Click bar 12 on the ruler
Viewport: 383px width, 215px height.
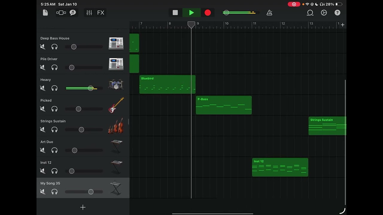point(283,24)
